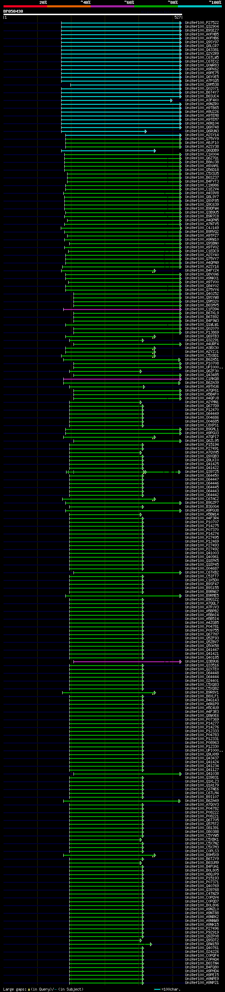Click the UniRef100_Q6QDB9 label
The height and width of the screenshot is (992, 225).
coord(202,151)
